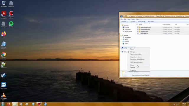Toggle the select-all checkbox beside Name header
The height and width of the screenshot is (106, 189).
(137, 24)
